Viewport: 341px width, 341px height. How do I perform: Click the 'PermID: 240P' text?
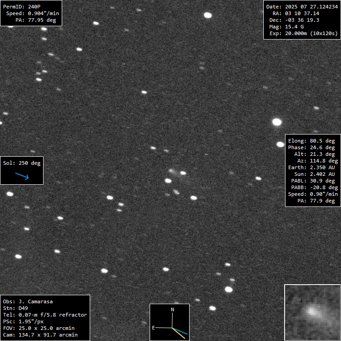point(21,7)
